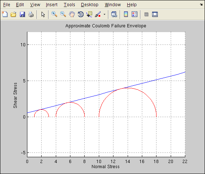
Task: Insert Legend via toolbar icon
Action: tap(134, 14)
